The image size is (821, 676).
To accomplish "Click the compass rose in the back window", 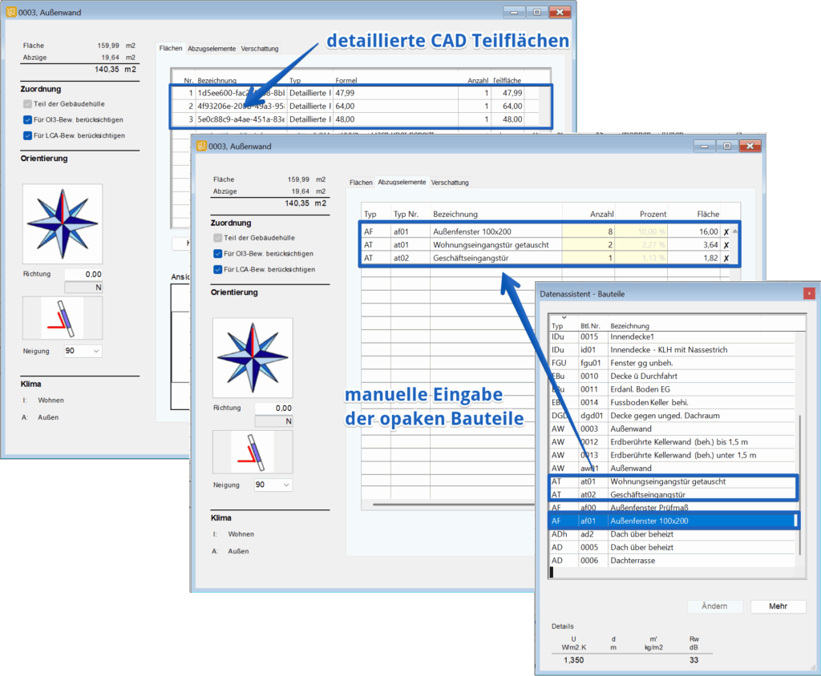I will click(x=62, y=223).
